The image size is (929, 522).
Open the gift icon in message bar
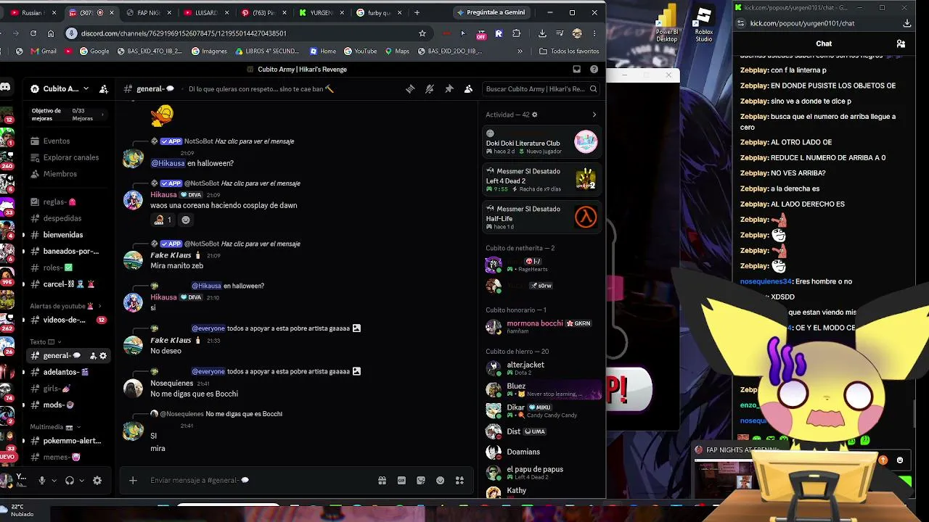[x=382, y=480]
